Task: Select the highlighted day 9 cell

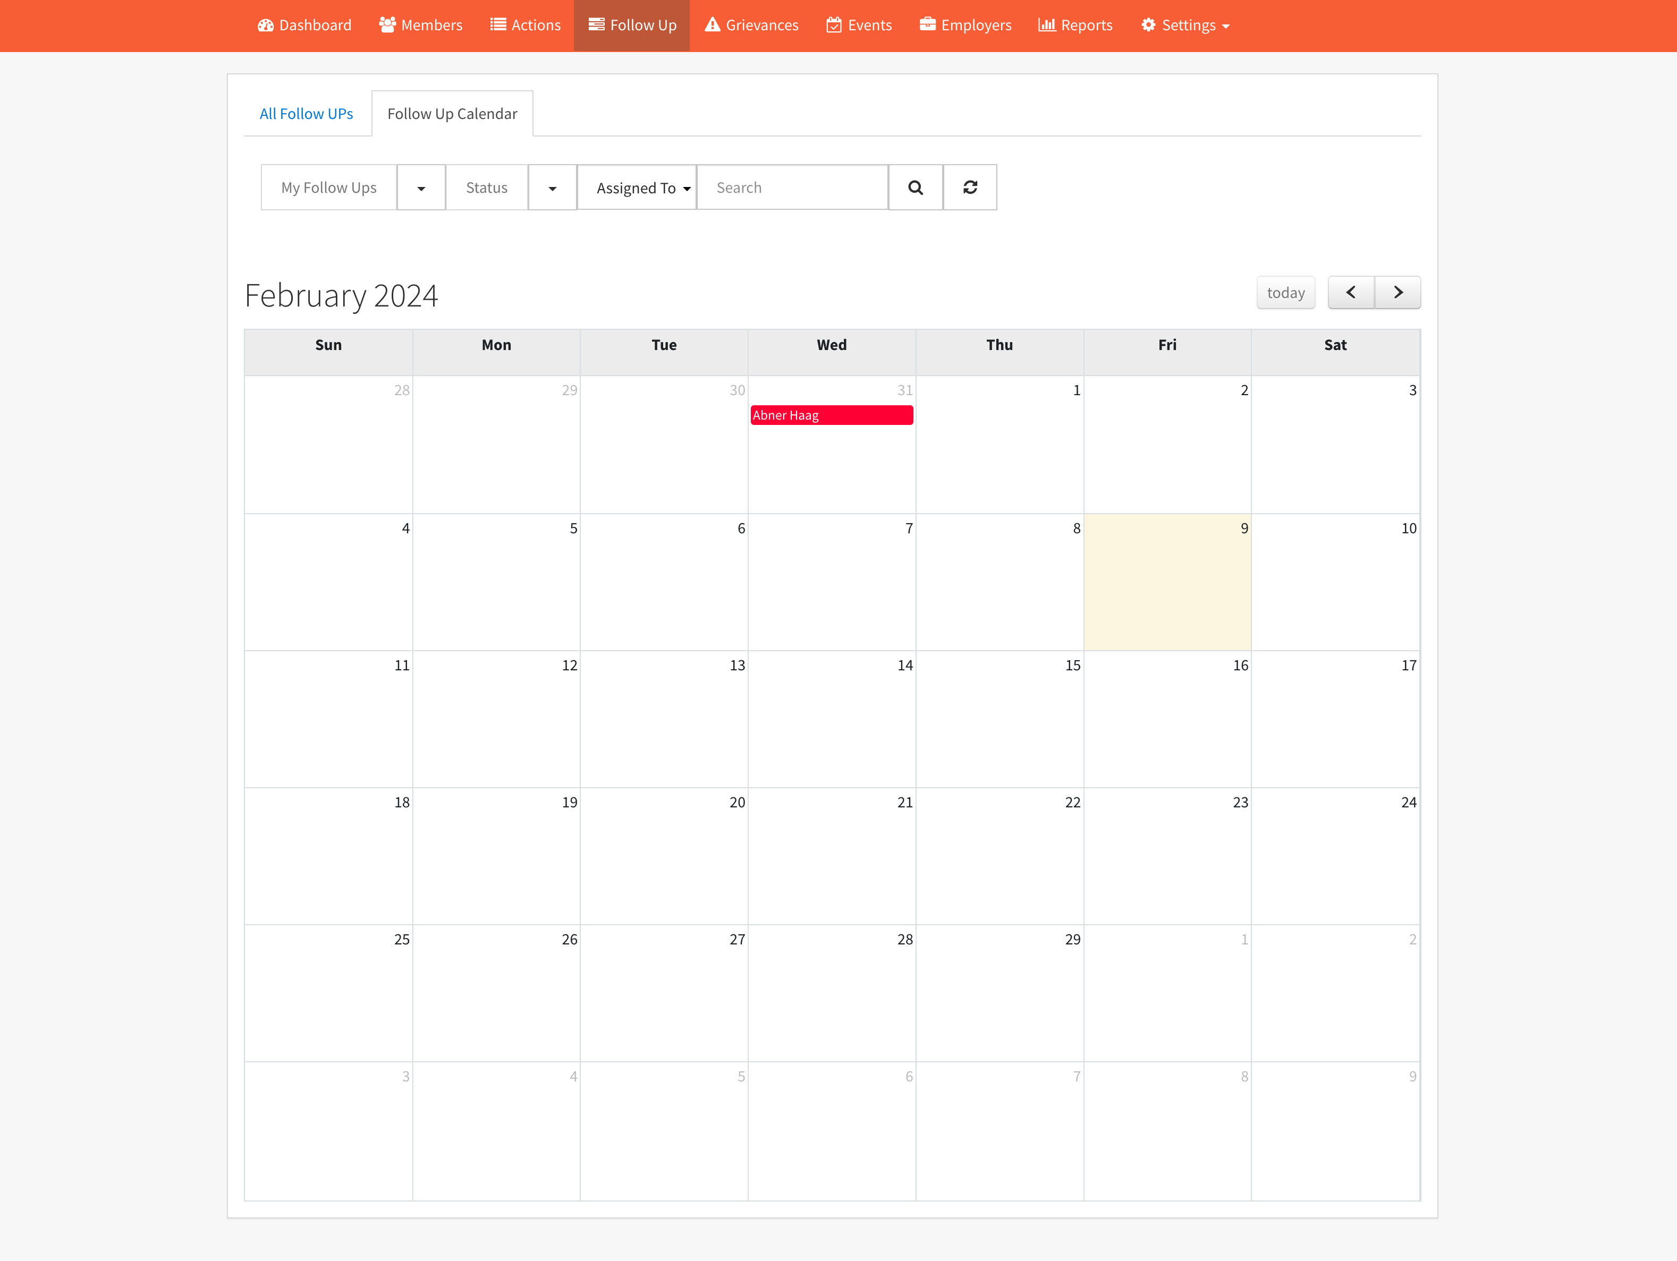Action: tap(1167, 582)
